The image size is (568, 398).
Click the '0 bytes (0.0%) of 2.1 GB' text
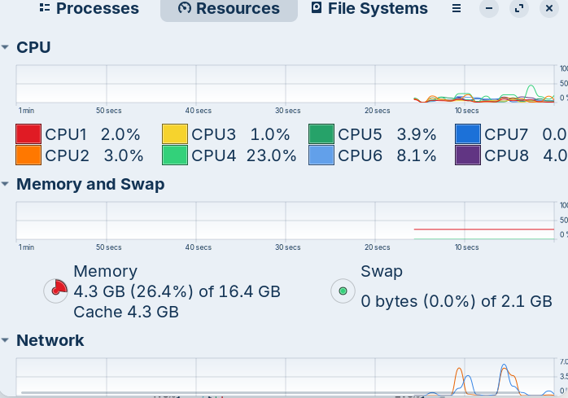(457, 301)
